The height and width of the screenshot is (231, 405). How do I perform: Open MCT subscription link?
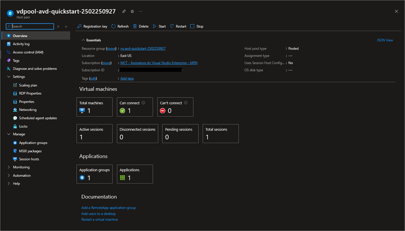[x=159, y=63]
